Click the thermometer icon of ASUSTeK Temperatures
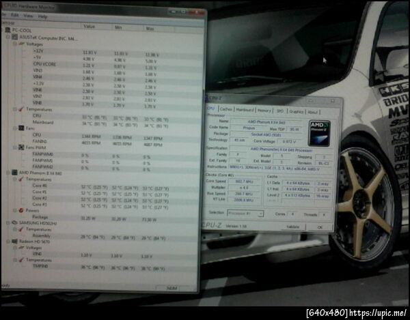The height and width of the screenshot is (320, 410). [21, 109]
